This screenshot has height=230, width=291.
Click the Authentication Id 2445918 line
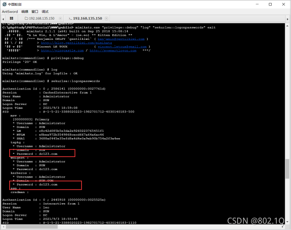pos(54,200)
